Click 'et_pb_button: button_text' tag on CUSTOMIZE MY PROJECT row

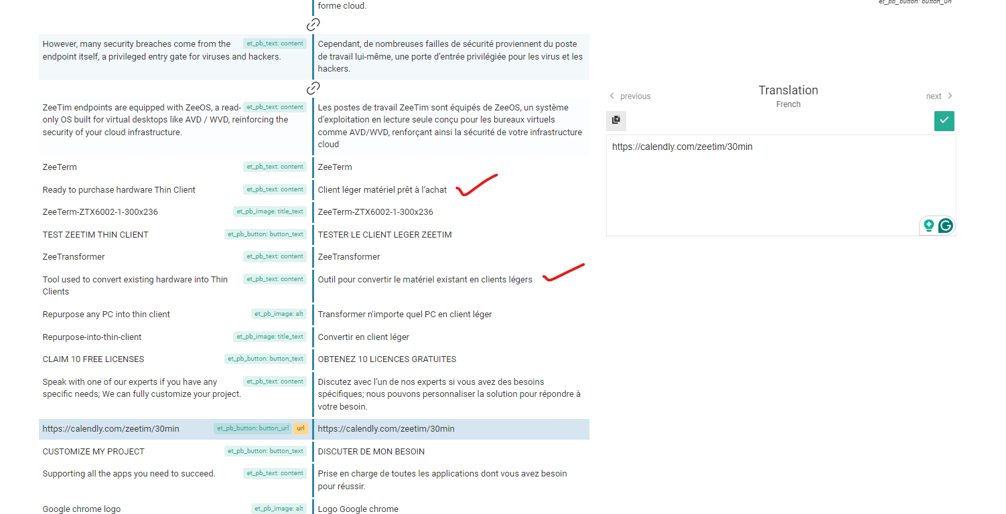coord(265,451)
